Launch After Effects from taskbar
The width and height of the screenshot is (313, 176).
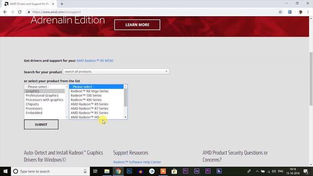[x=197, y=171]
